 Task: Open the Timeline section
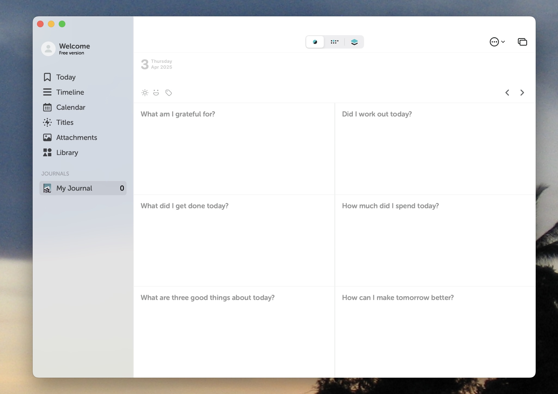point(70,92)
